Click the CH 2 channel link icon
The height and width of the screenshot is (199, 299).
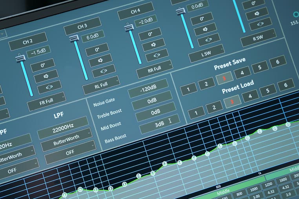tap(49, 87)
